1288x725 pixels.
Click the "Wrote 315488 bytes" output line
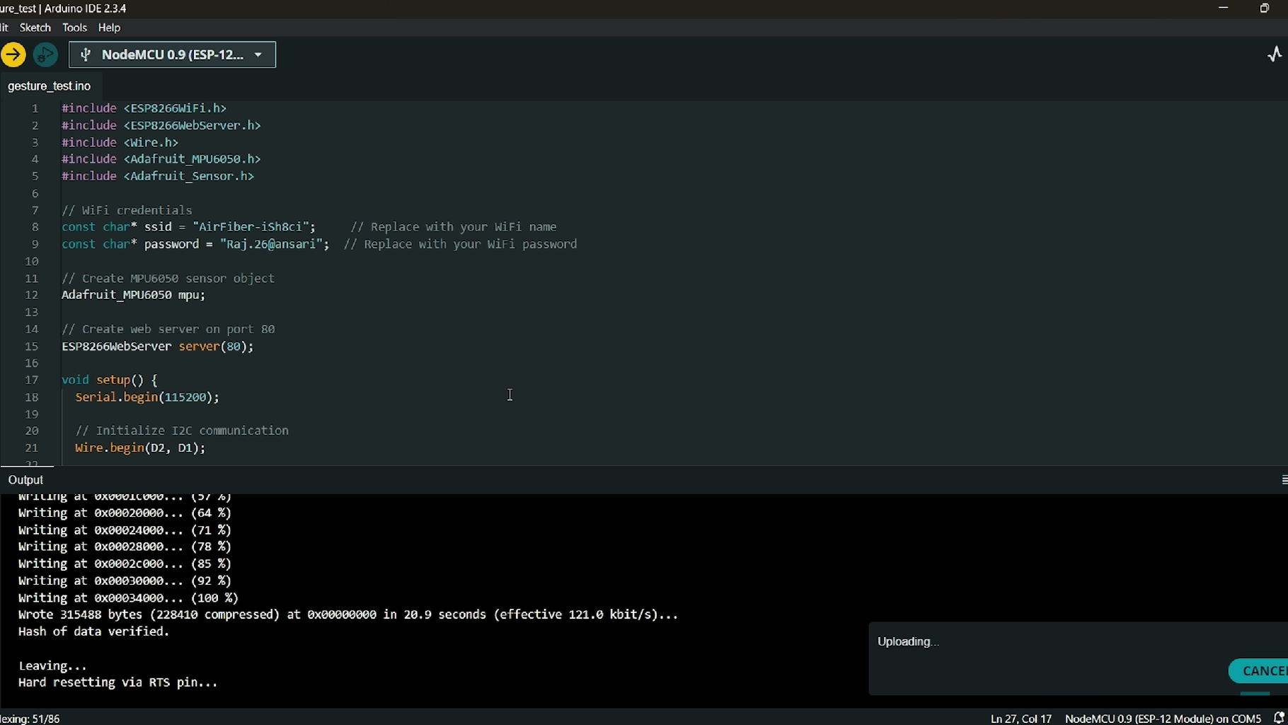(348, 615)
